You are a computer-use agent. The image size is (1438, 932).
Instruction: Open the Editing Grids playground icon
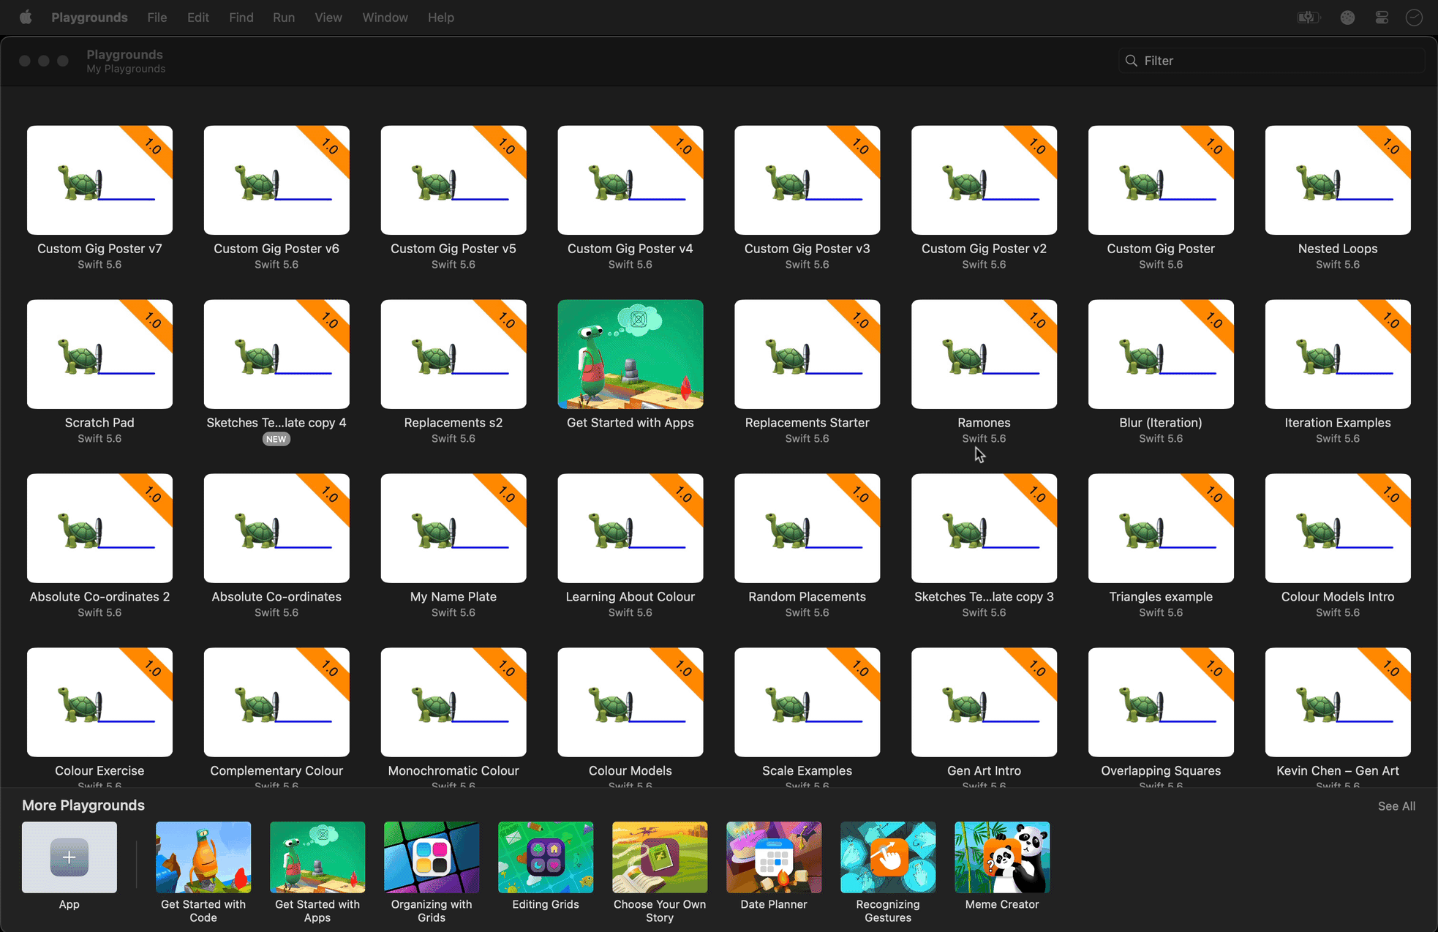click(x=545, y=857)
